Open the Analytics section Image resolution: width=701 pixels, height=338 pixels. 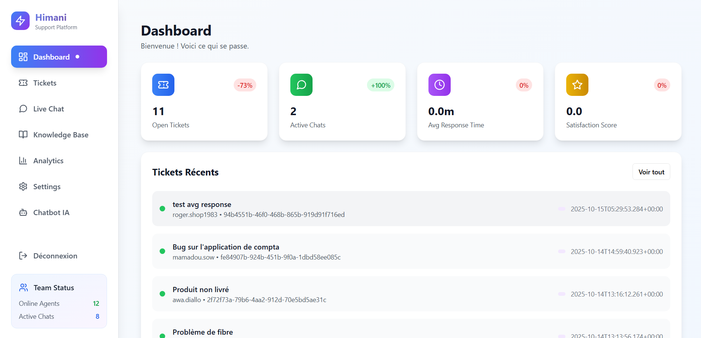(x=59, y=161)
